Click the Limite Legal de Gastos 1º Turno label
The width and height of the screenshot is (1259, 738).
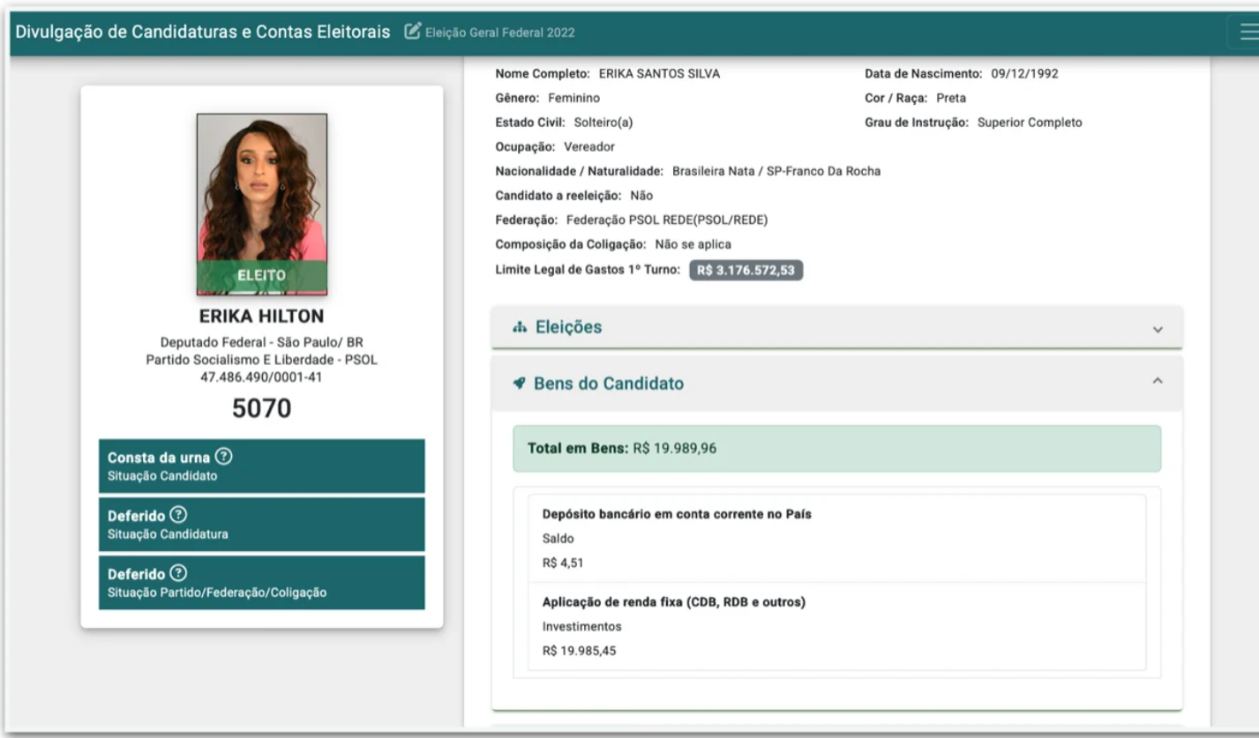tap(588, 269)
